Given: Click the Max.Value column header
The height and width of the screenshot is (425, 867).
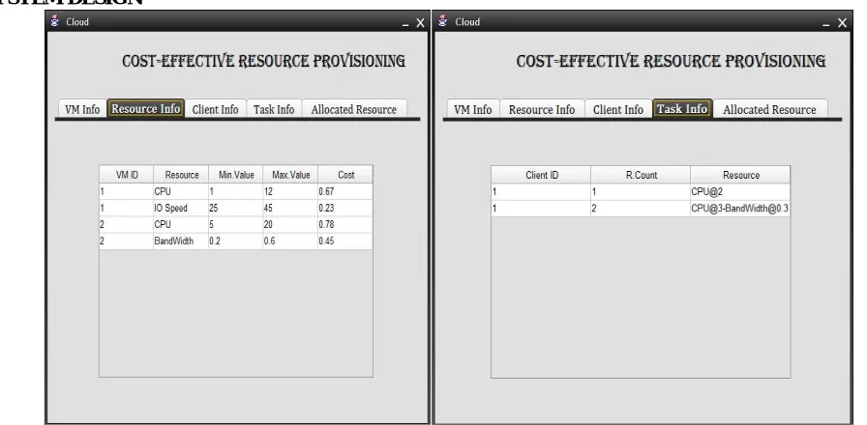Looking at the screenshot, I should 291,175.
